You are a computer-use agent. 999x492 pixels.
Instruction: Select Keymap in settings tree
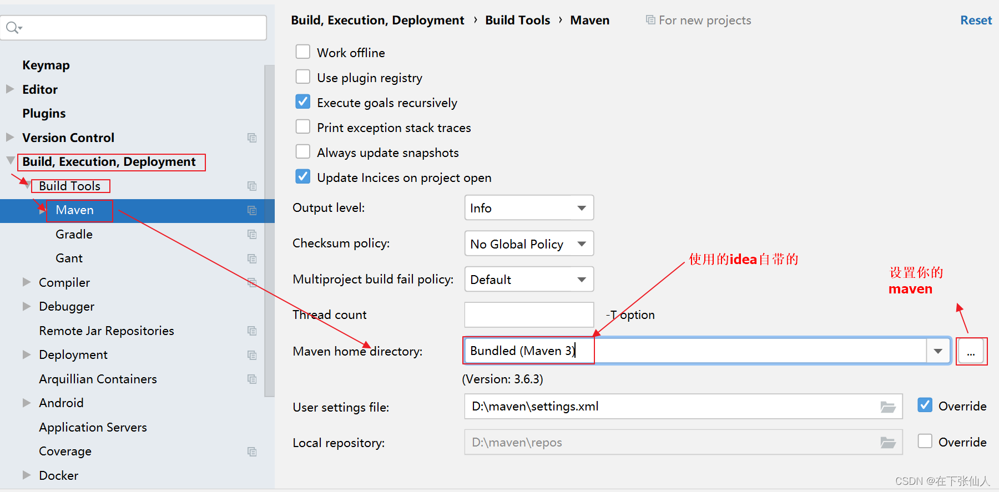tap(46, 65)
